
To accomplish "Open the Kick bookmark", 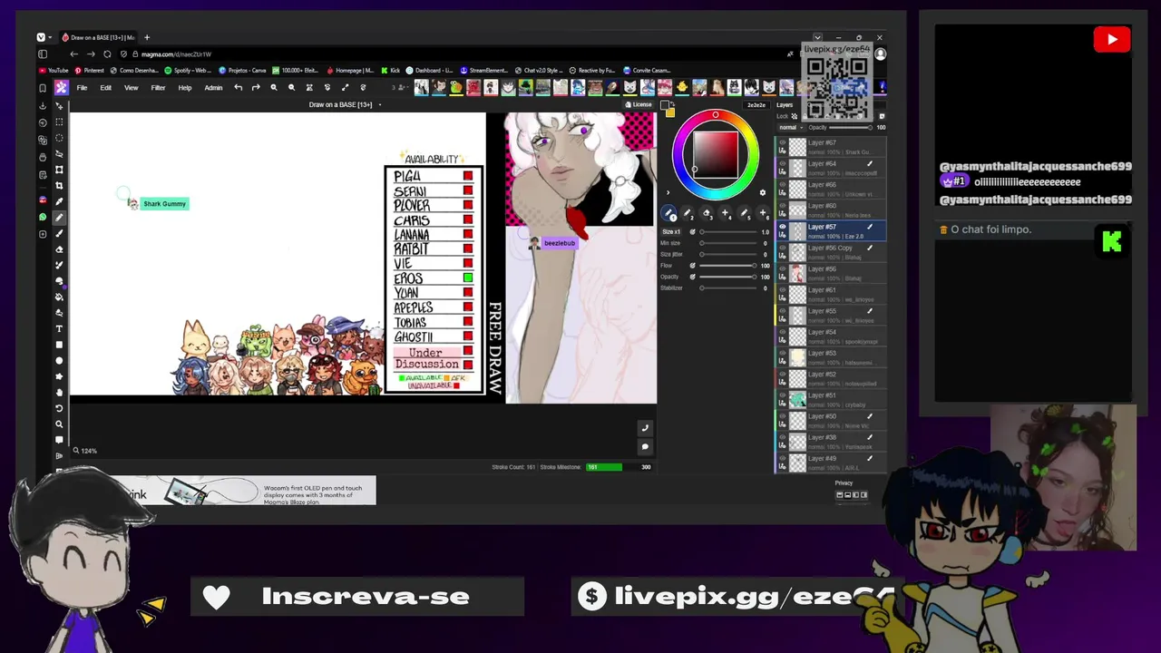I will [x=391, y=70].
